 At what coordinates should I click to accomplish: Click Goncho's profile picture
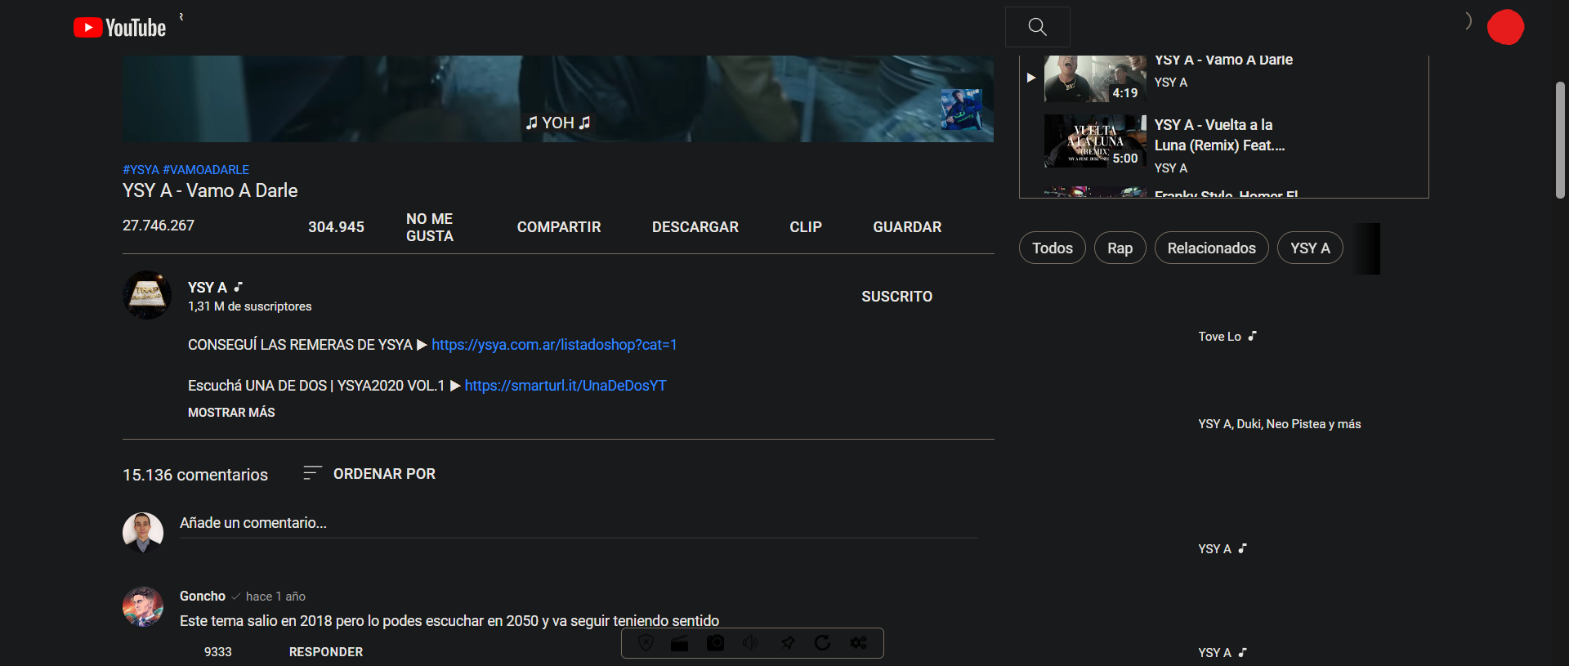coord(143,607)
